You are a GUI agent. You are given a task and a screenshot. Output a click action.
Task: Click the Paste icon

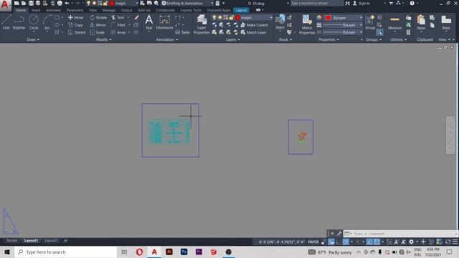pyautogui.click(x=421, y=22)
